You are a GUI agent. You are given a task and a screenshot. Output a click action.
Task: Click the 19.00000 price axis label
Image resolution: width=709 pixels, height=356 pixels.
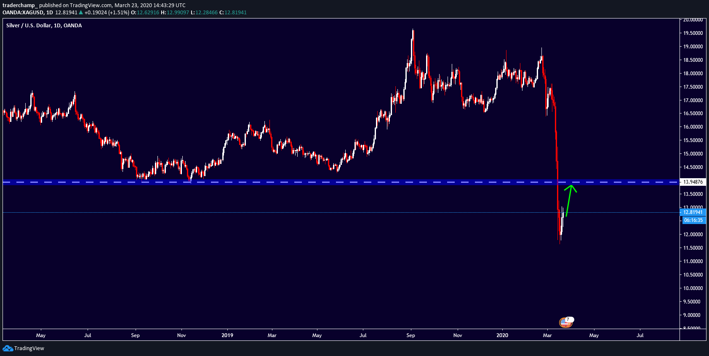click(693, 47)
